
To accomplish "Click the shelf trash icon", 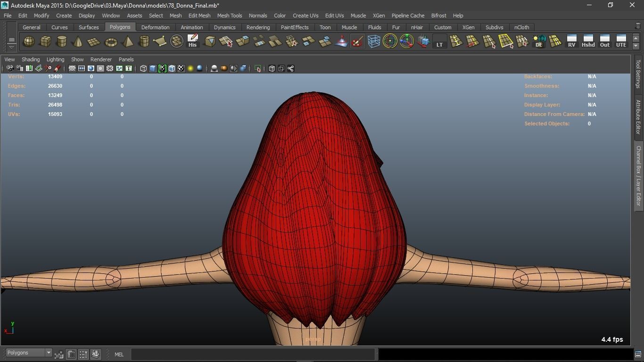I will coord(638,26).
